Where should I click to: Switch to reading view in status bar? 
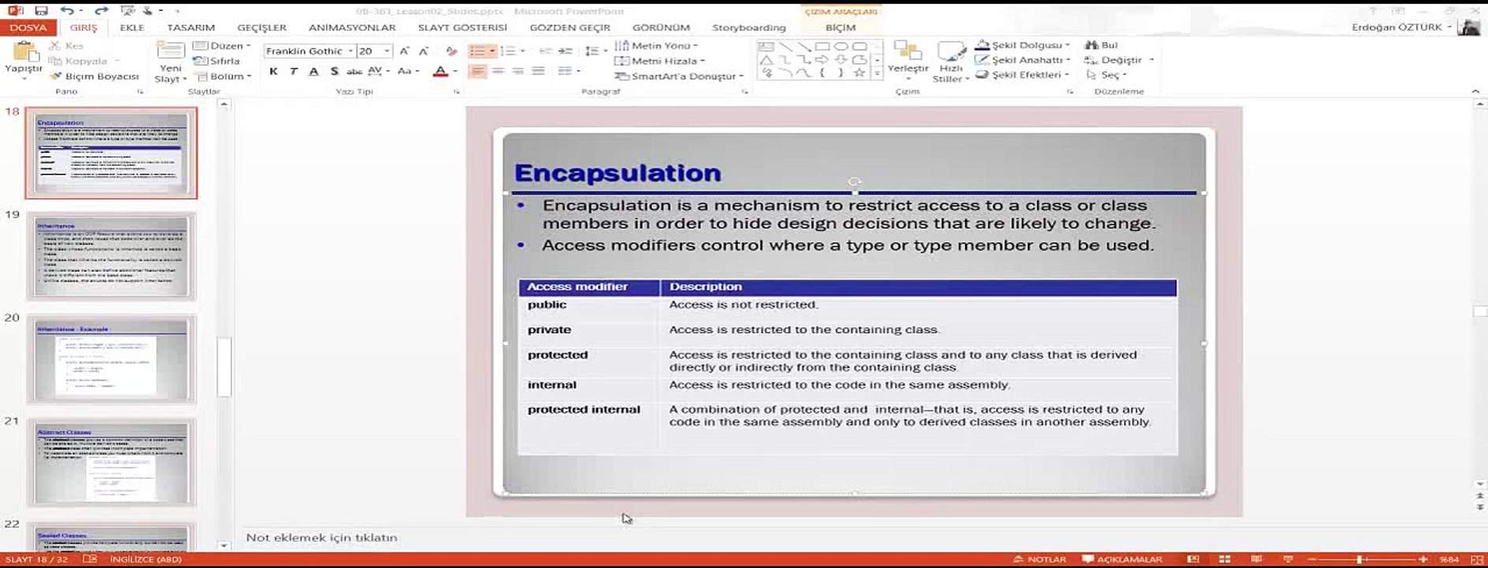click(1256, 559)
